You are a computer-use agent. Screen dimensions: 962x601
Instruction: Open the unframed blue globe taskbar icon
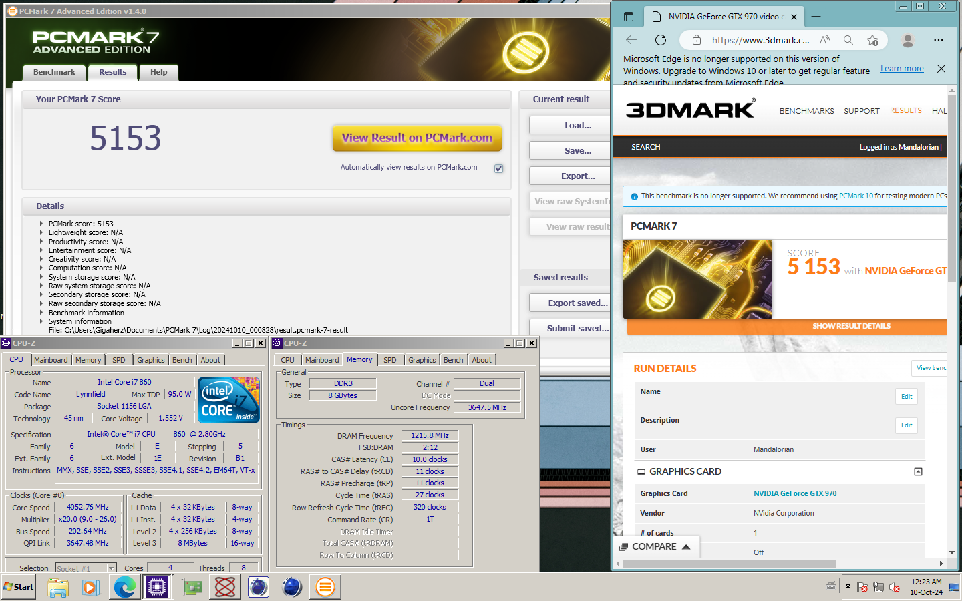pos(292,587)
